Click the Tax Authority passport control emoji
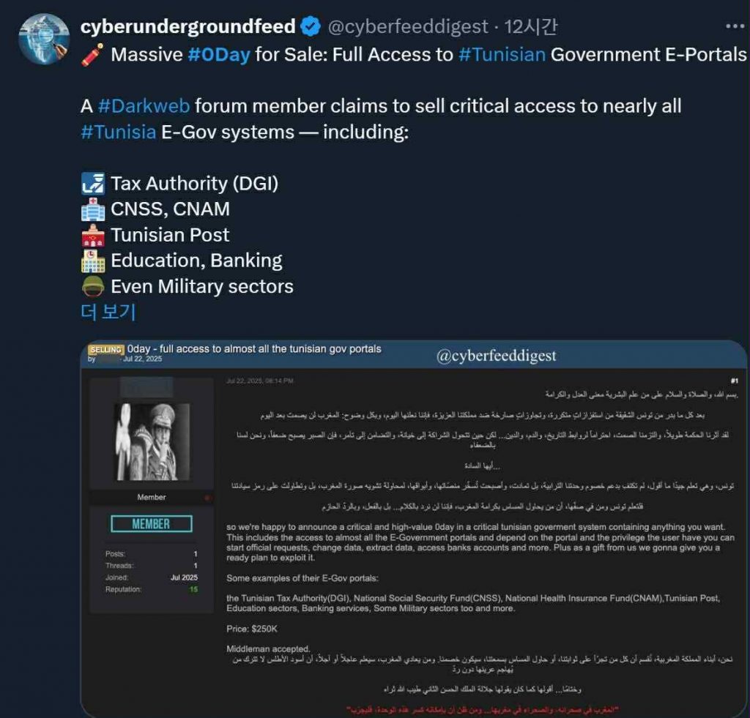The height and width of the screenshot is (718, 750). tap(93, 184)
